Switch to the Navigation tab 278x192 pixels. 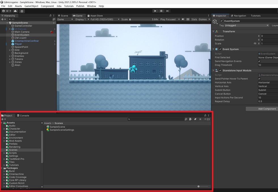pyautogui.click(x=238, y=16)
